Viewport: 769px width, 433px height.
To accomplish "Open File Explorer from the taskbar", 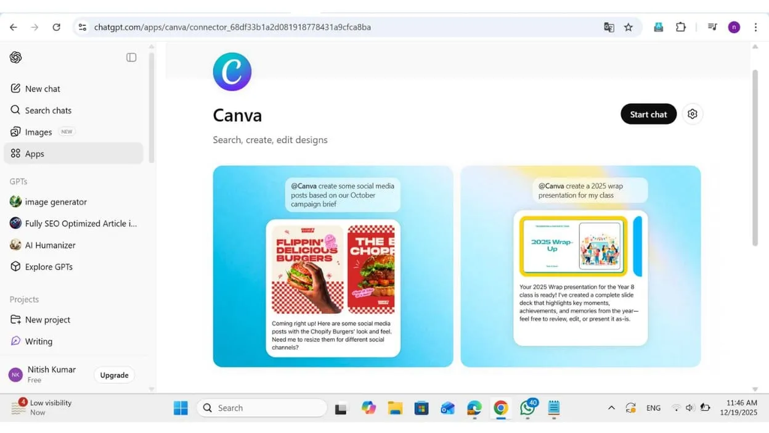I will coord(395,408).
